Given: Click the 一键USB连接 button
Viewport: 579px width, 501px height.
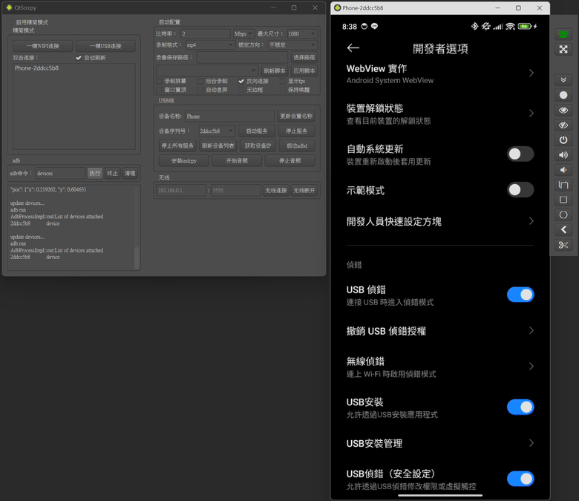Looking at the screenshot, I should tap(105, 46).
